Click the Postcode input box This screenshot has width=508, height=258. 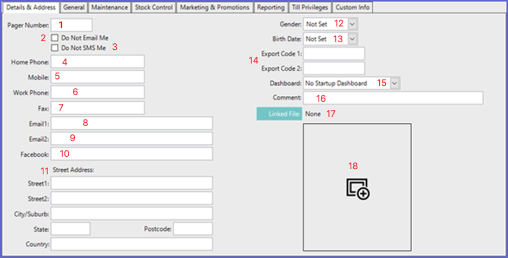pyautogui.click(x=193, y=229)
